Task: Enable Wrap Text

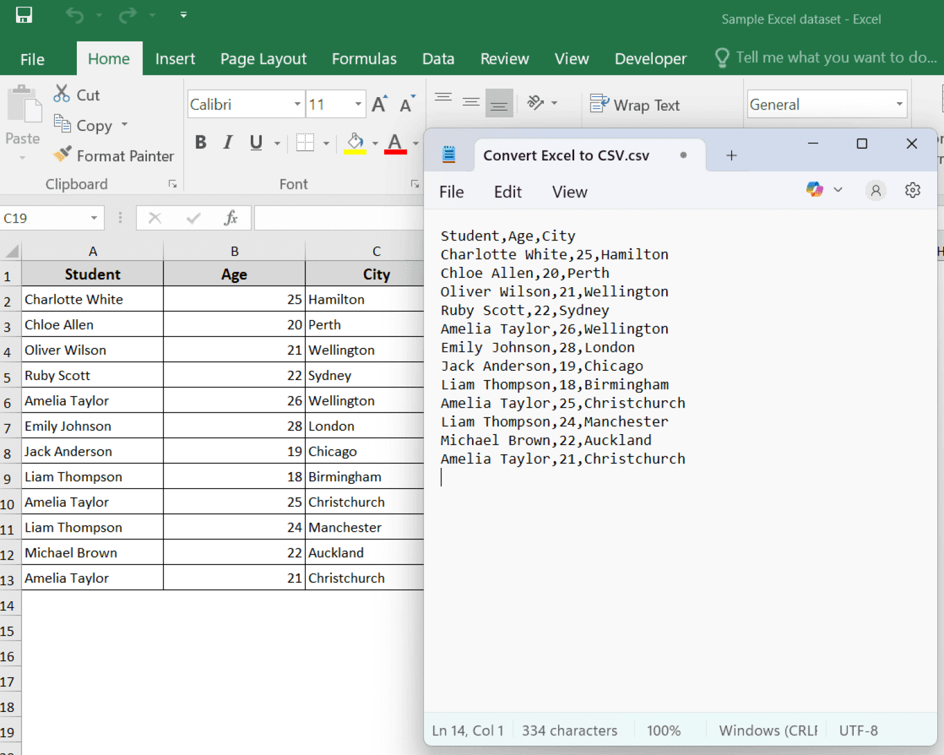Action: click(x=636, y=105)
